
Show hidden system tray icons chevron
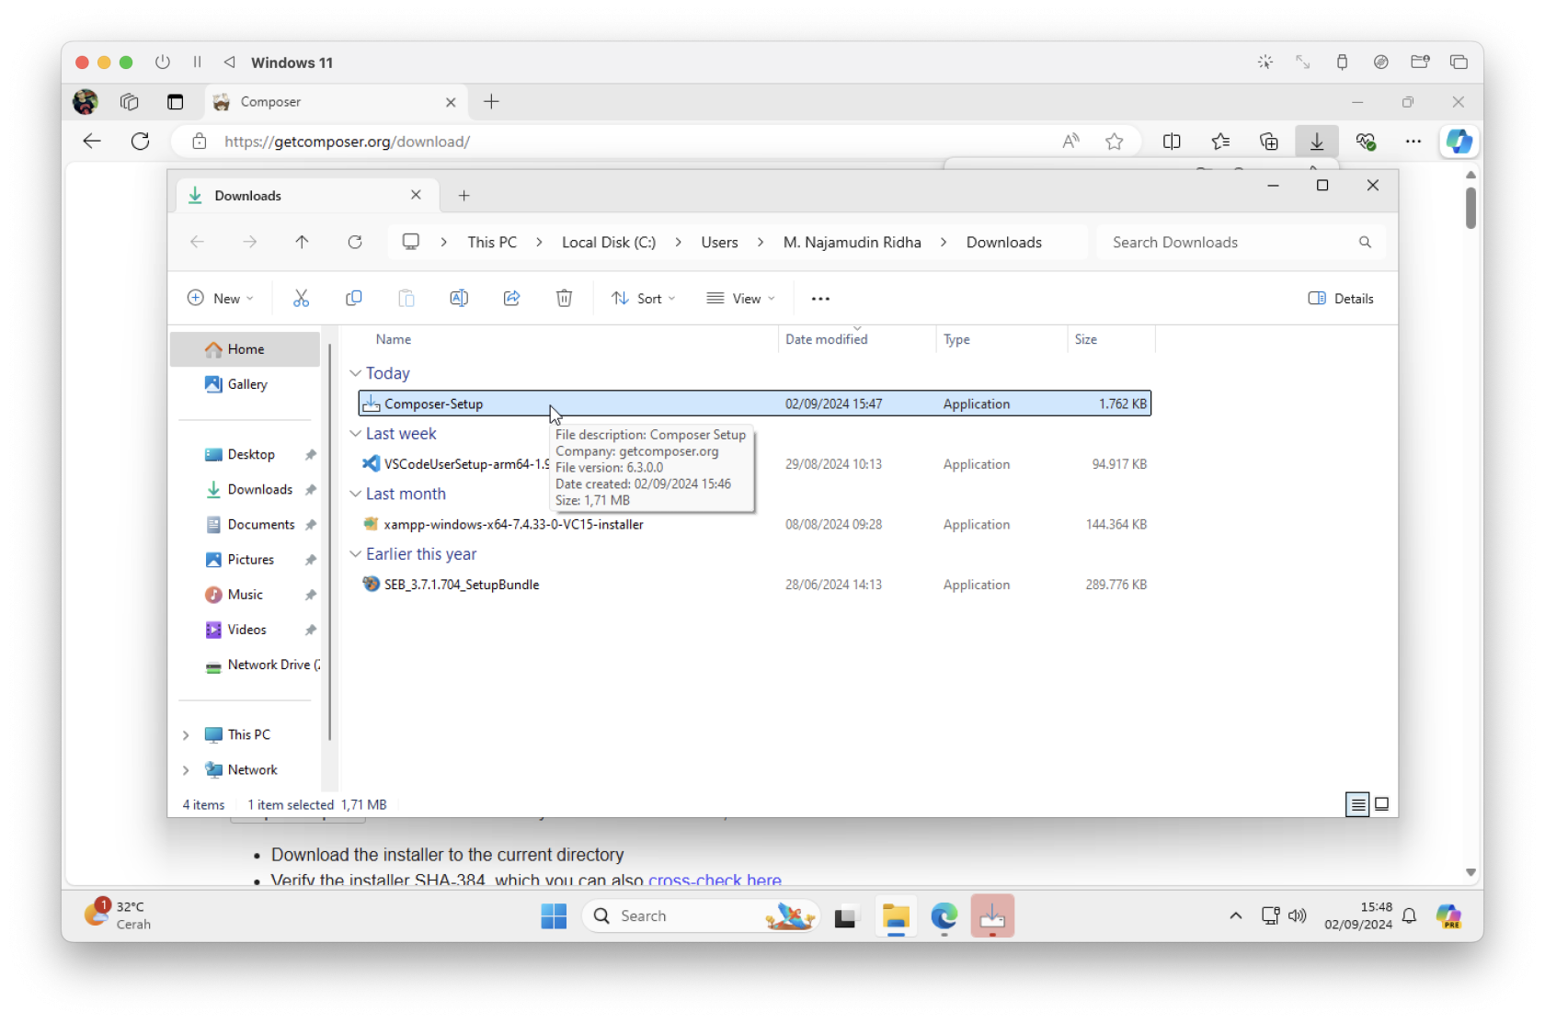tap(1236, 915)
